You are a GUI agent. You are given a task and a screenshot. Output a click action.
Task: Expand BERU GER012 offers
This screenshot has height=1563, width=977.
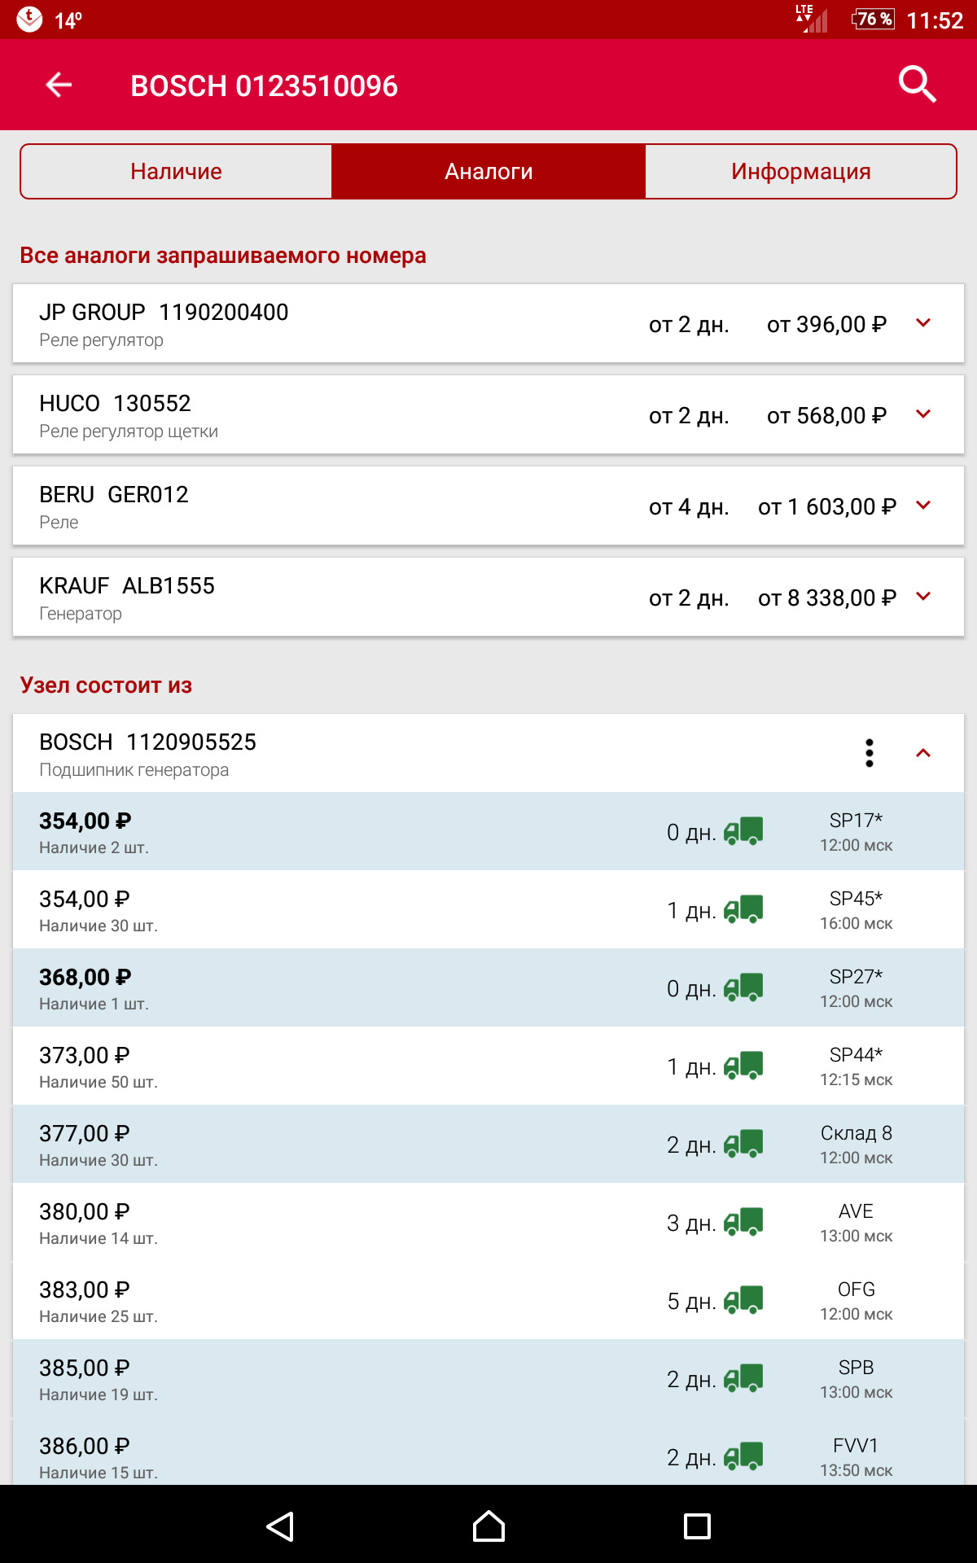[x=923, y=506]
